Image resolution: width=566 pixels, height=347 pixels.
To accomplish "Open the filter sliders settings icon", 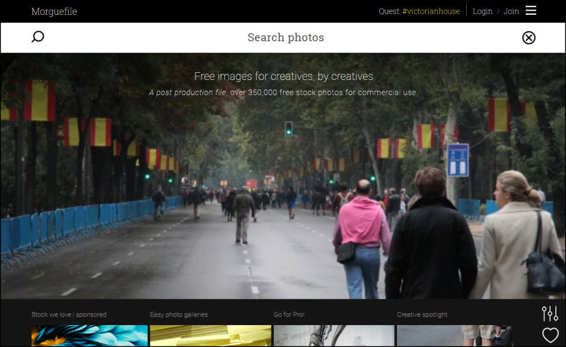I will [550, 313].
